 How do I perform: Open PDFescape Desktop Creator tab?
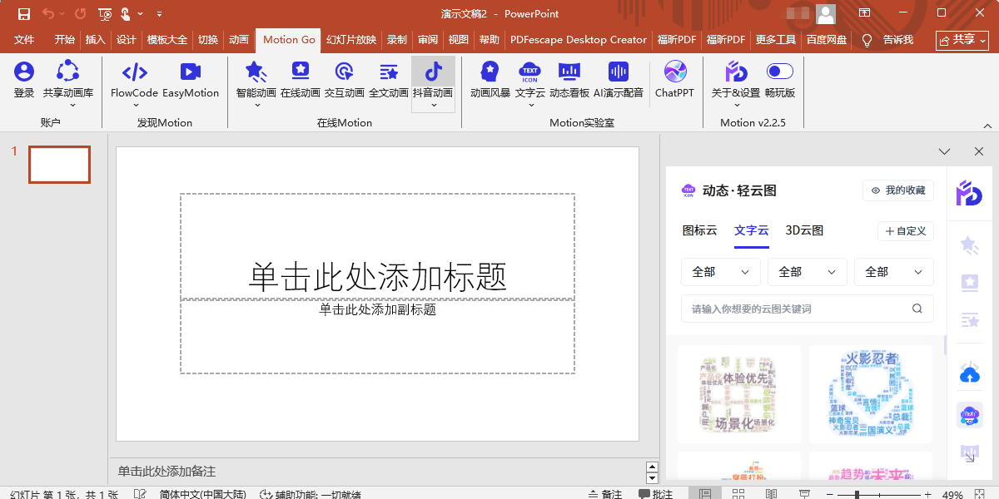click(578, 39)
